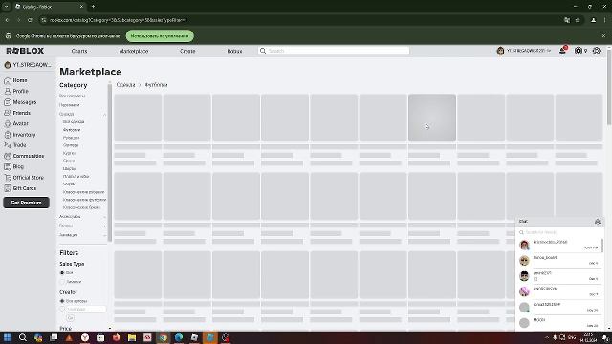Viewport: 612px width, 344px height.
Task: Click the green Chrome infobar button
Action: point(160,36)
